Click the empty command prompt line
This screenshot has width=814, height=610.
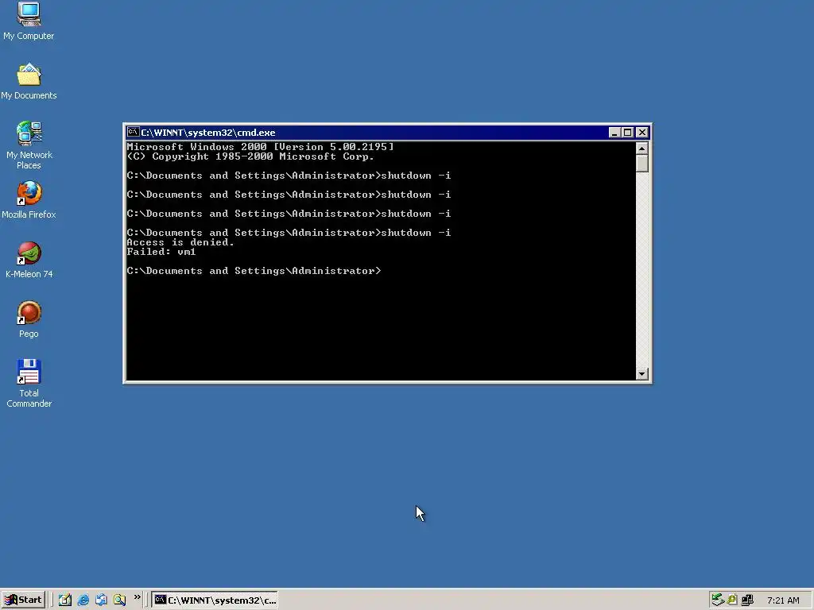pos(254,271)
